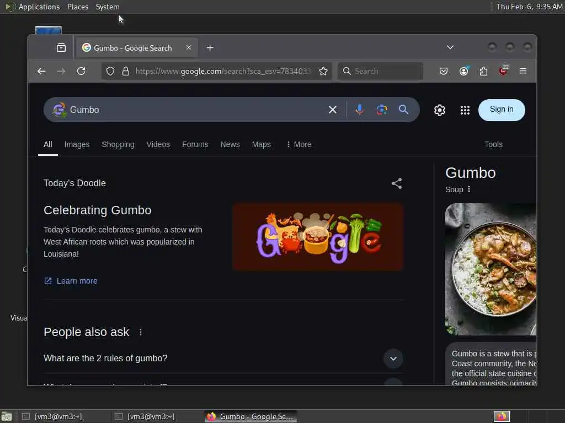Open the Firefox hamburger menu
Viewport: 565px width, 423px height.
pos(523,71)
